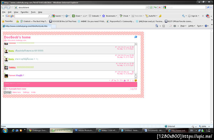
Task: Click the pencil text color icon in chat toolbar
Action: coord(112,80)
